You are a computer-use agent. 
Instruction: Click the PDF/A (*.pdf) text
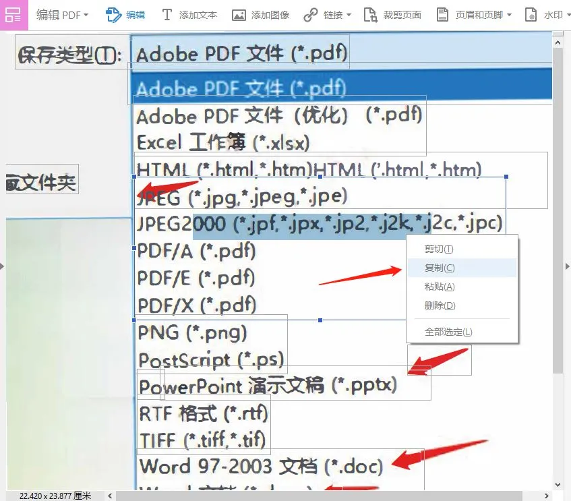coord(197,251)
